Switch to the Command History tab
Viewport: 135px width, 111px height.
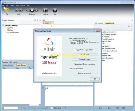8,65
